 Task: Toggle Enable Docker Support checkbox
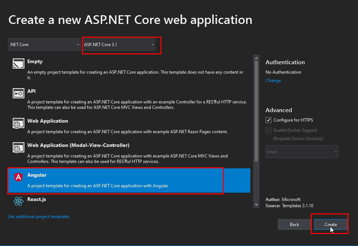(x=268, y=130)
